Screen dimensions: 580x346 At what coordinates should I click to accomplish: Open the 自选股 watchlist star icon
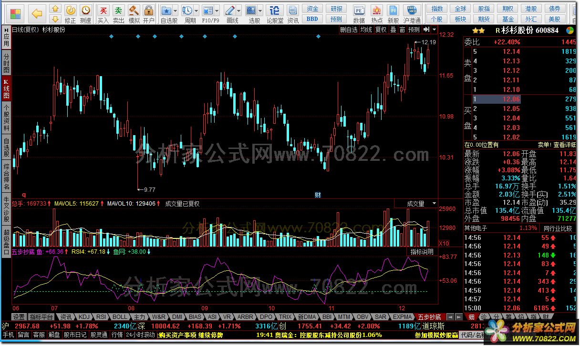coord(166,10)
